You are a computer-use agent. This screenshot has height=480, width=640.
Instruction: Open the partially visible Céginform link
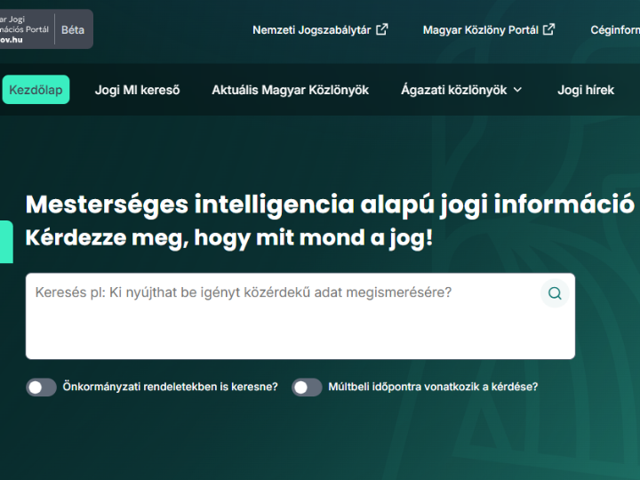click(x=615, y=30)
